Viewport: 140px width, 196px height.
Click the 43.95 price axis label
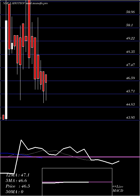(x=130, y=118)
